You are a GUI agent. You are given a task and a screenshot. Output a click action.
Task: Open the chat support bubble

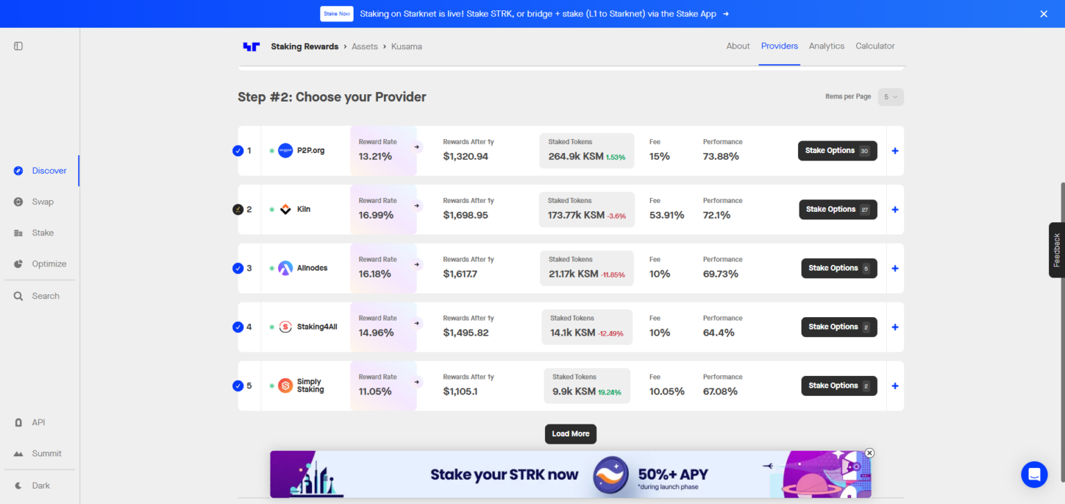click(1034, 474)
